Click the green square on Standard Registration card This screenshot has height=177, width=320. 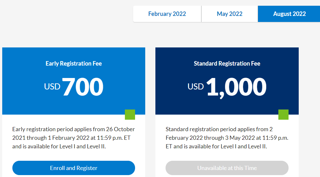point(283,115)
